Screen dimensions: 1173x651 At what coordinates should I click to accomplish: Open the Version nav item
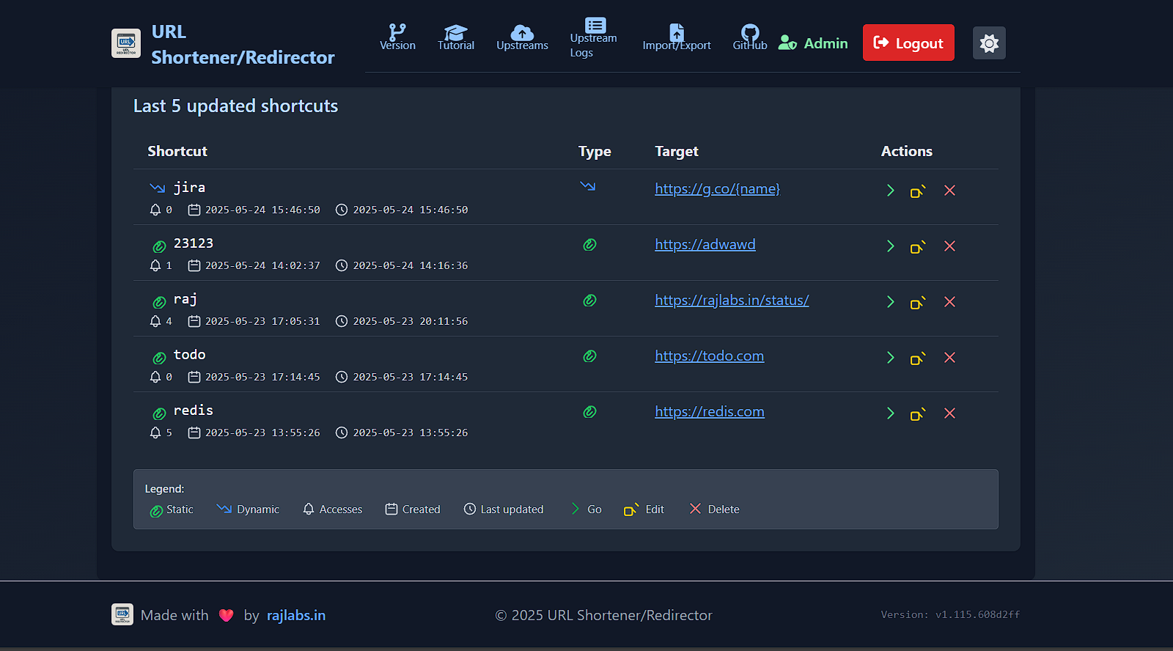pos(397,37)
